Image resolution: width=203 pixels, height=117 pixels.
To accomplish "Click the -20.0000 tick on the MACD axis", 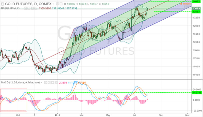I will coord(197,111).
